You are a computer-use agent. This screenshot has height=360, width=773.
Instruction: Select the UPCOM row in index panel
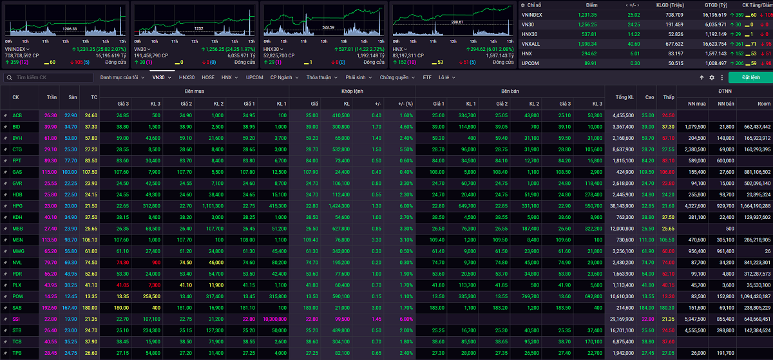point(646,63)
